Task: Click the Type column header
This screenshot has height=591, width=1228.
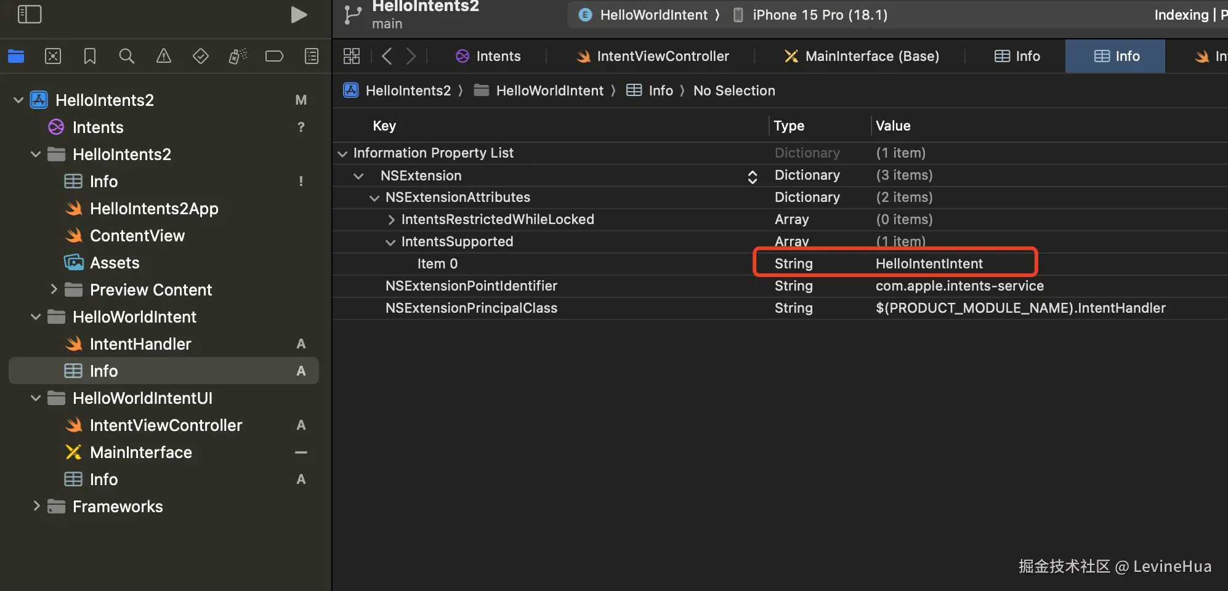Action: 789,126
